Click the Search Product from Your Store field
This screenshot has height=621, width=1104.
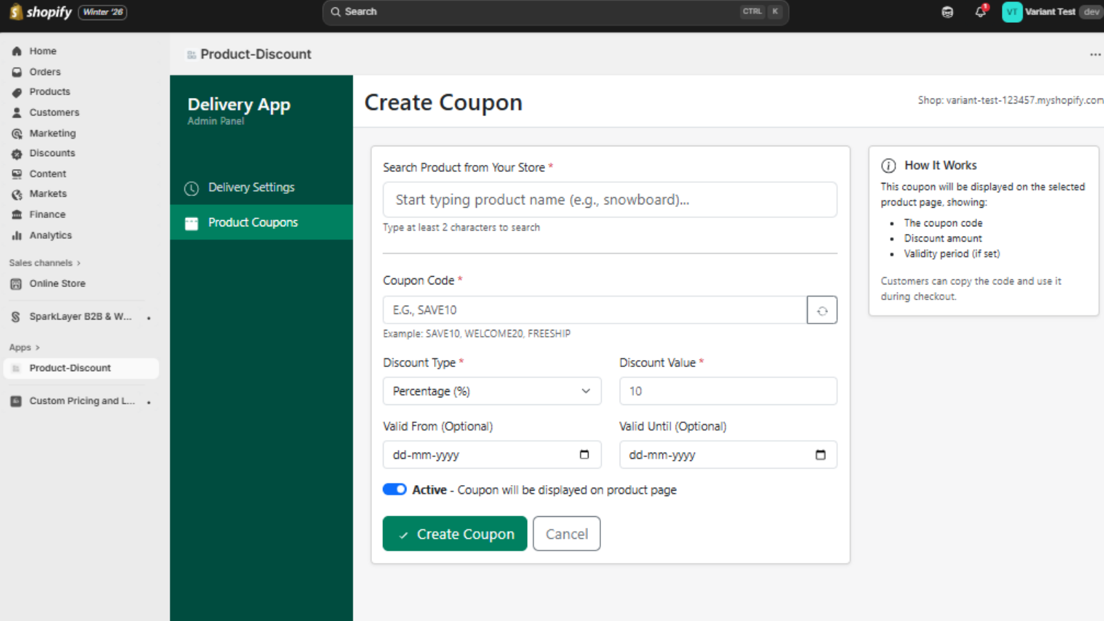pos(609,199)
